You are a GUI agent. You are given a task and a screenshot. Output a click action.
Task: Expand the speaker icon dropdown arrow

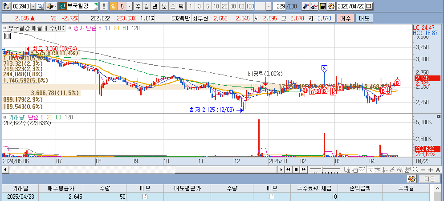click(55, 6)
